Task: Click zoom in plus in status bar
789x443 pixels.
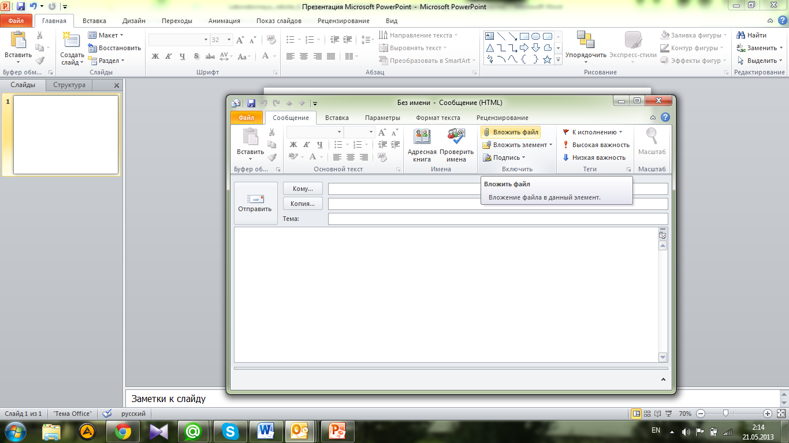Action: coord(768,414)
